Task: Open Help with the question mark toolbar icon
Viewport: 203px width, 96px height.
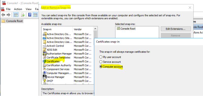Action: tap(30, 15)
